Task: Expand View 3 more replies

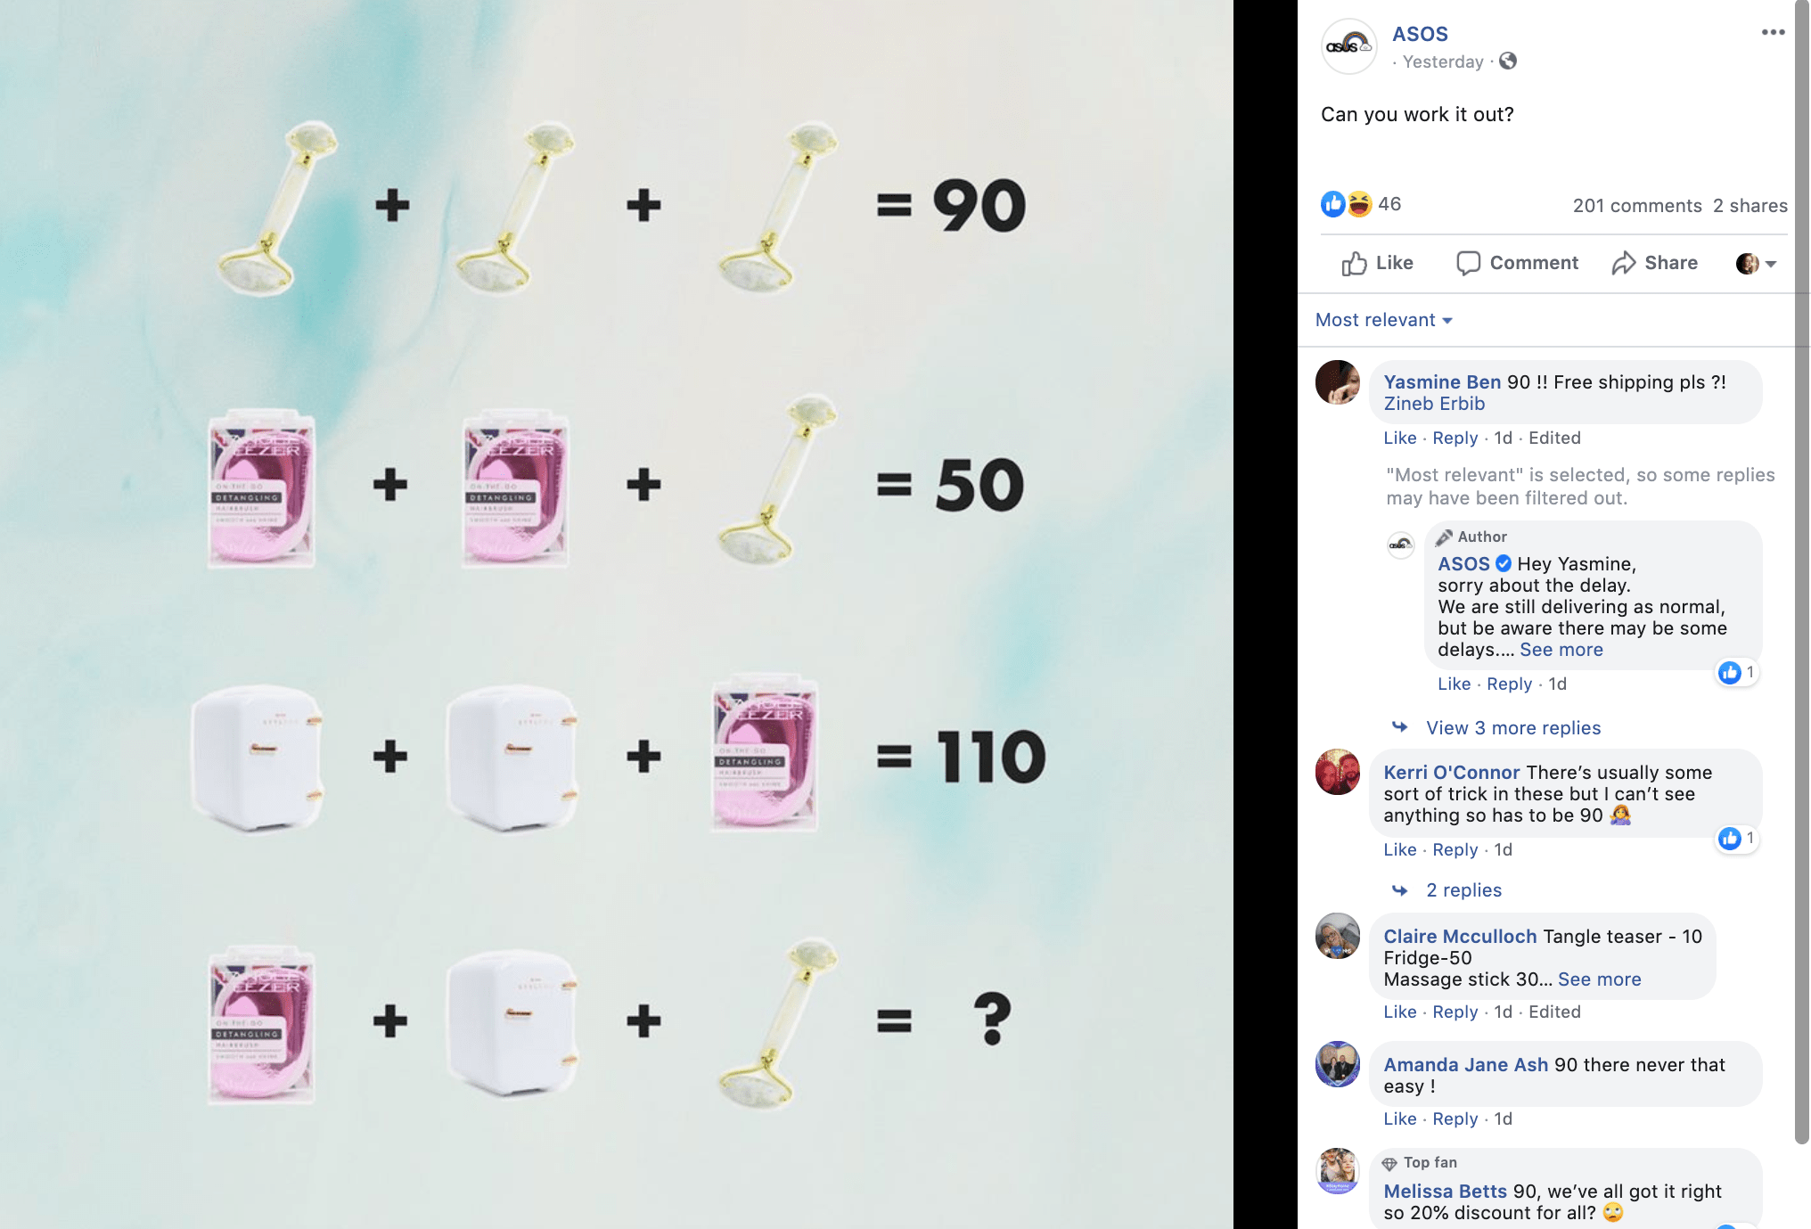Action: (1513, 728)
